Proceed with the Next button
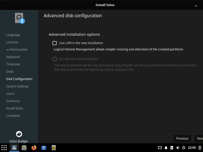The height and width of the screenshot is (152, 203). [199, 138]
